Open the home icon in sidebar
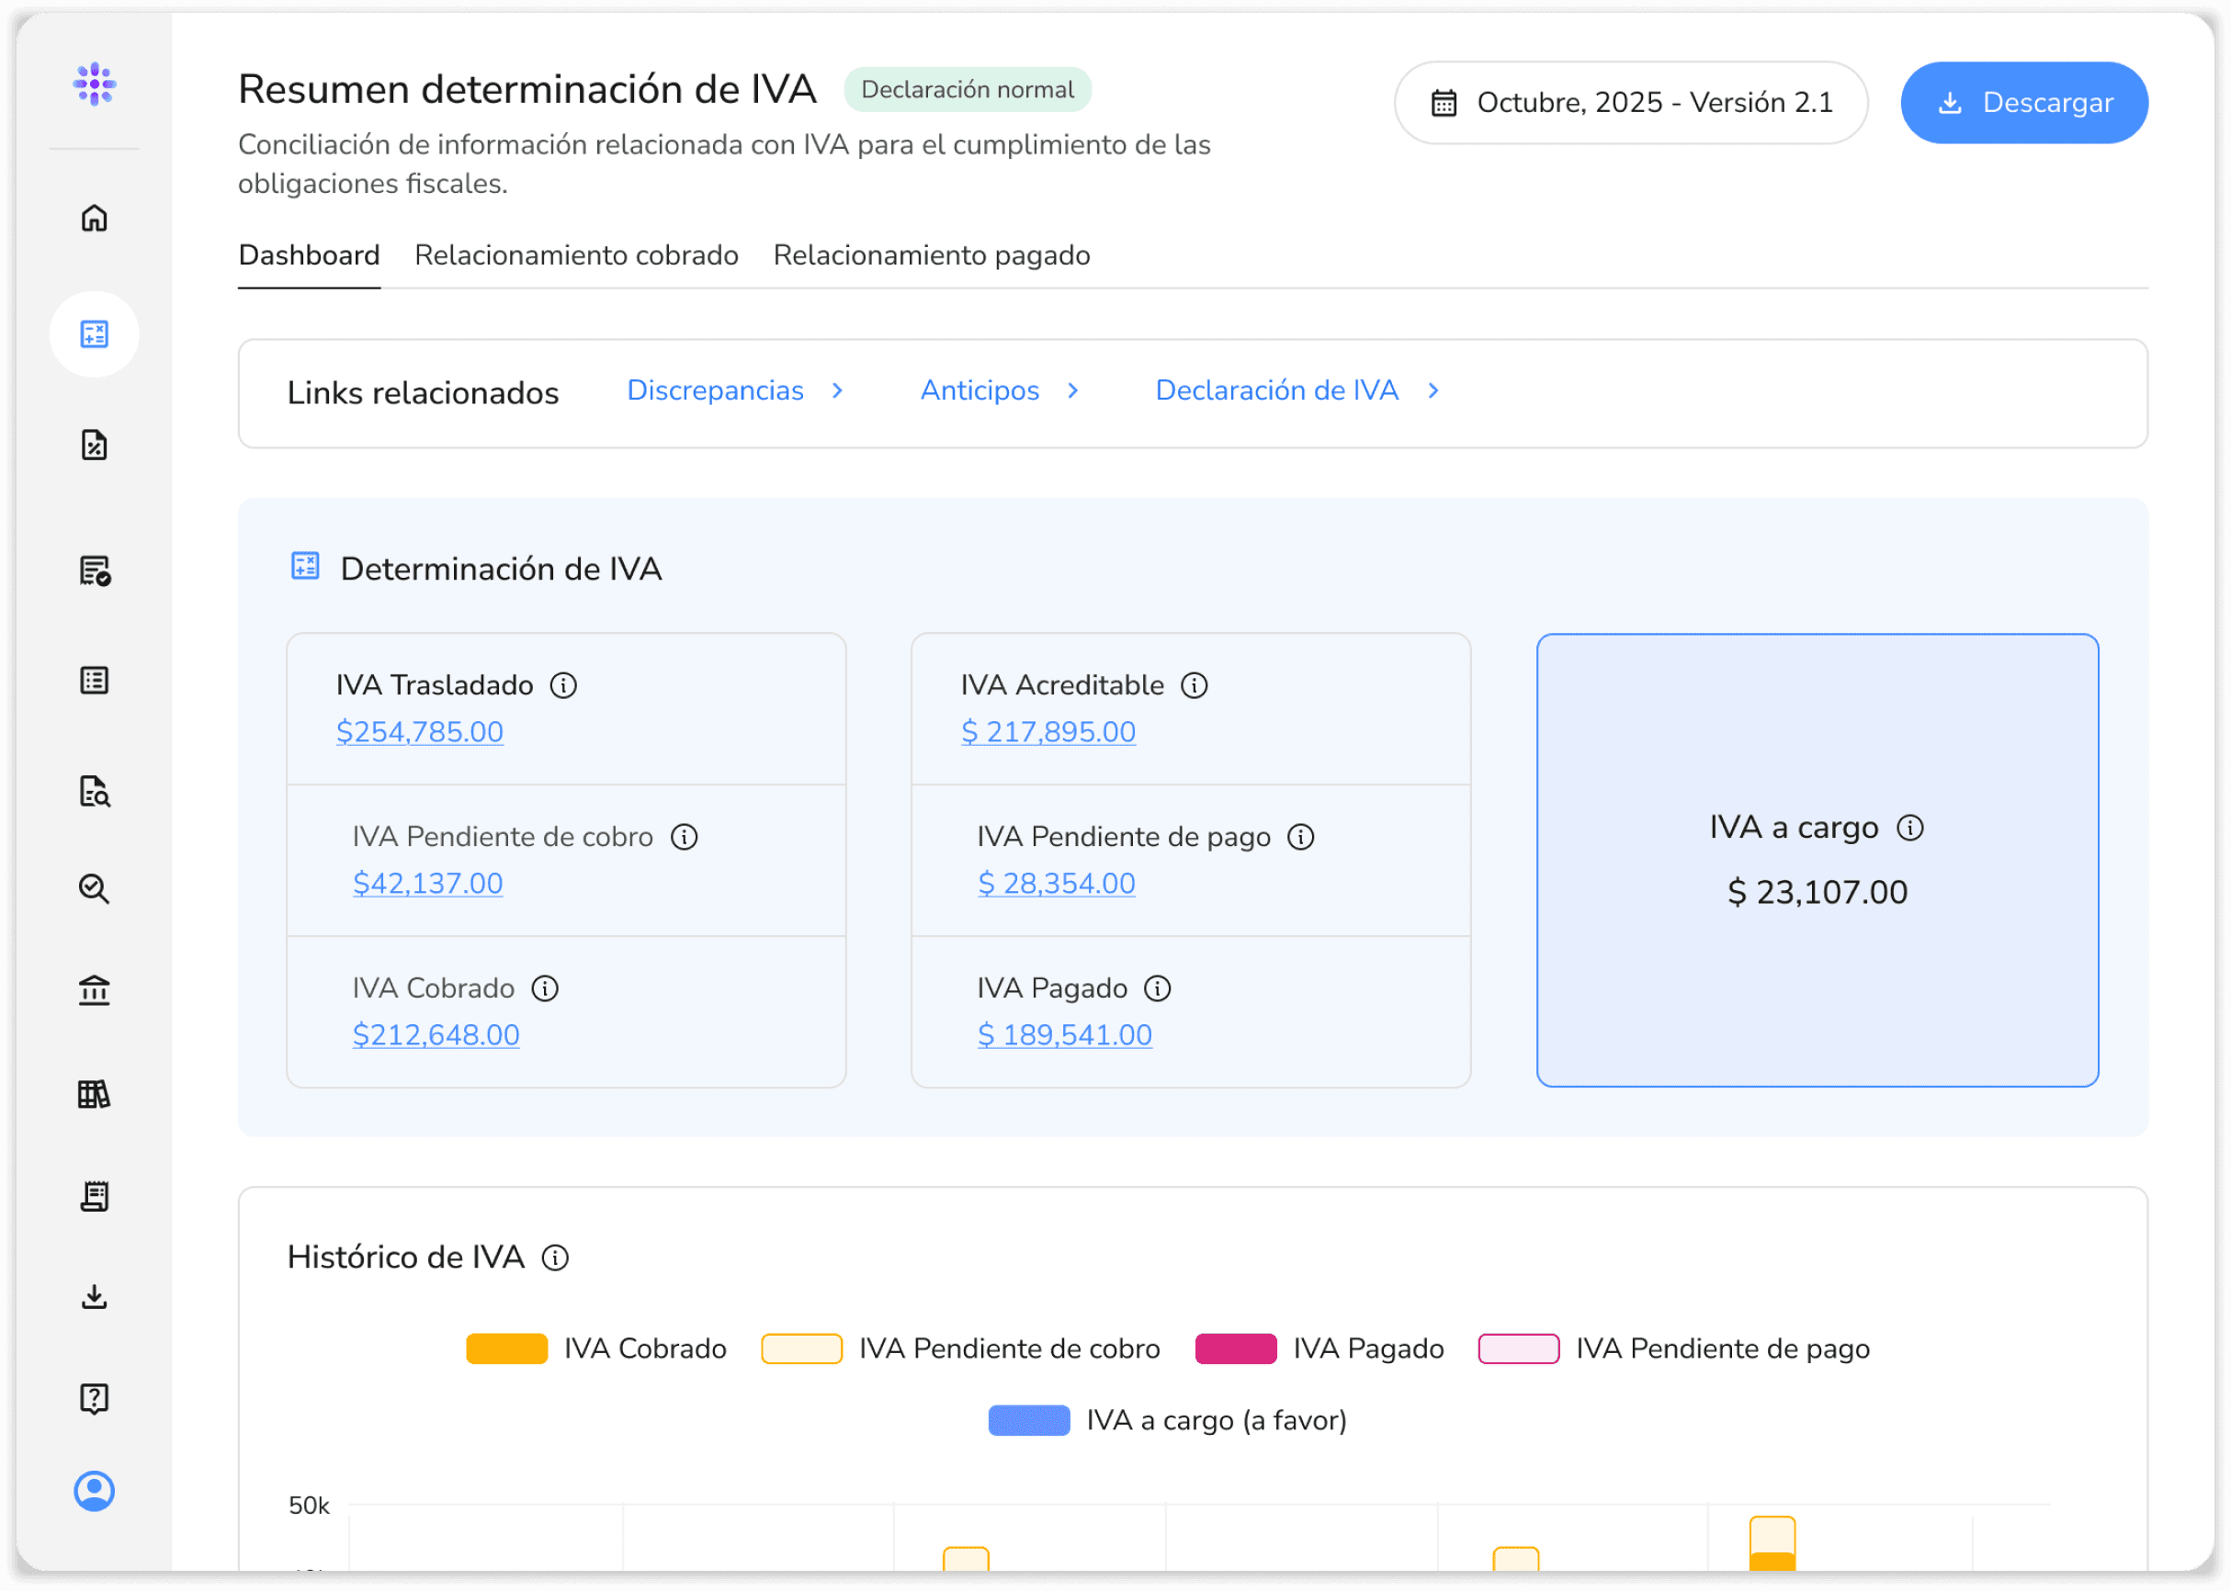2231x1591 pixels. [x=94, y=218]
